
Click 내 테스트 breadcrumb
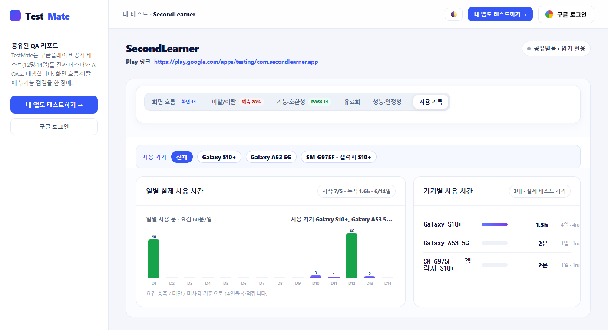click(x=135, y=14)
